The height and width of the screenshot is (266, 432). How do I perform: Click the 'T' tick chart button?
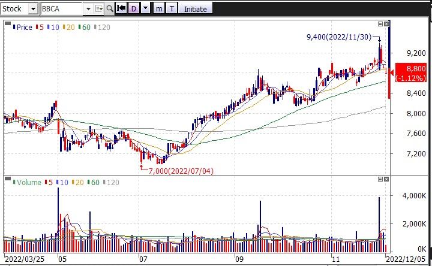click(x=172, y=8)
